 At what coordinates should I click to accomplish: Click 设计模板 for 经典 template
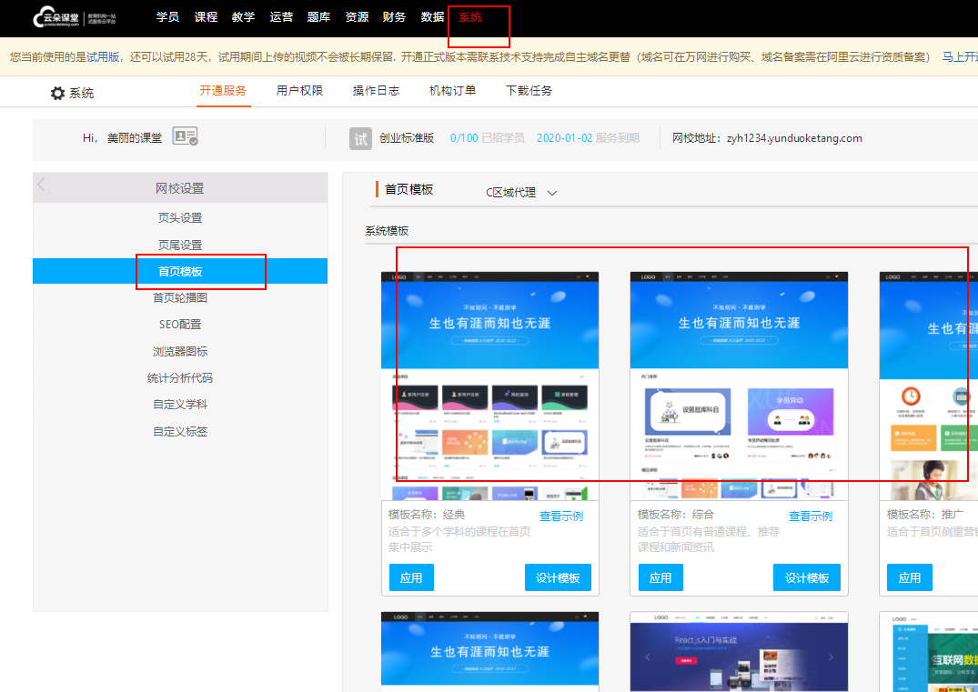coord(558,578)
